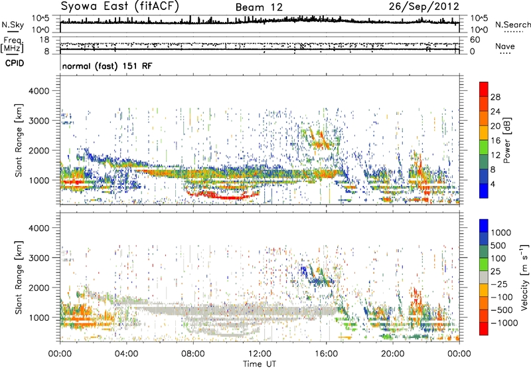
Task: Click the "Syowa East (fitACF)" plot title
Action: (x=120, y=6)
